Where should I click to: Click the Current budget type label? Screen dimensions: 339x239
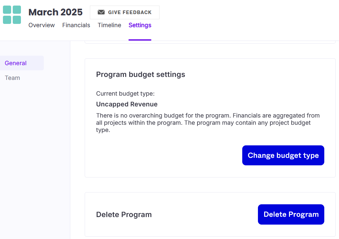[x=126, y=94]
